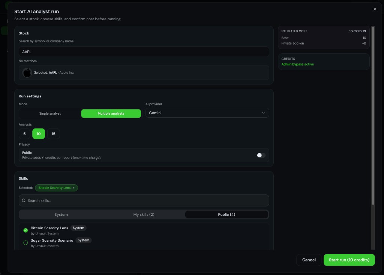Remove the Bitcoin Scarcity Lens chip via its x icon
The width and height of the screenshot is (384, 275).
pyautogui.click(x=73, y=188)
